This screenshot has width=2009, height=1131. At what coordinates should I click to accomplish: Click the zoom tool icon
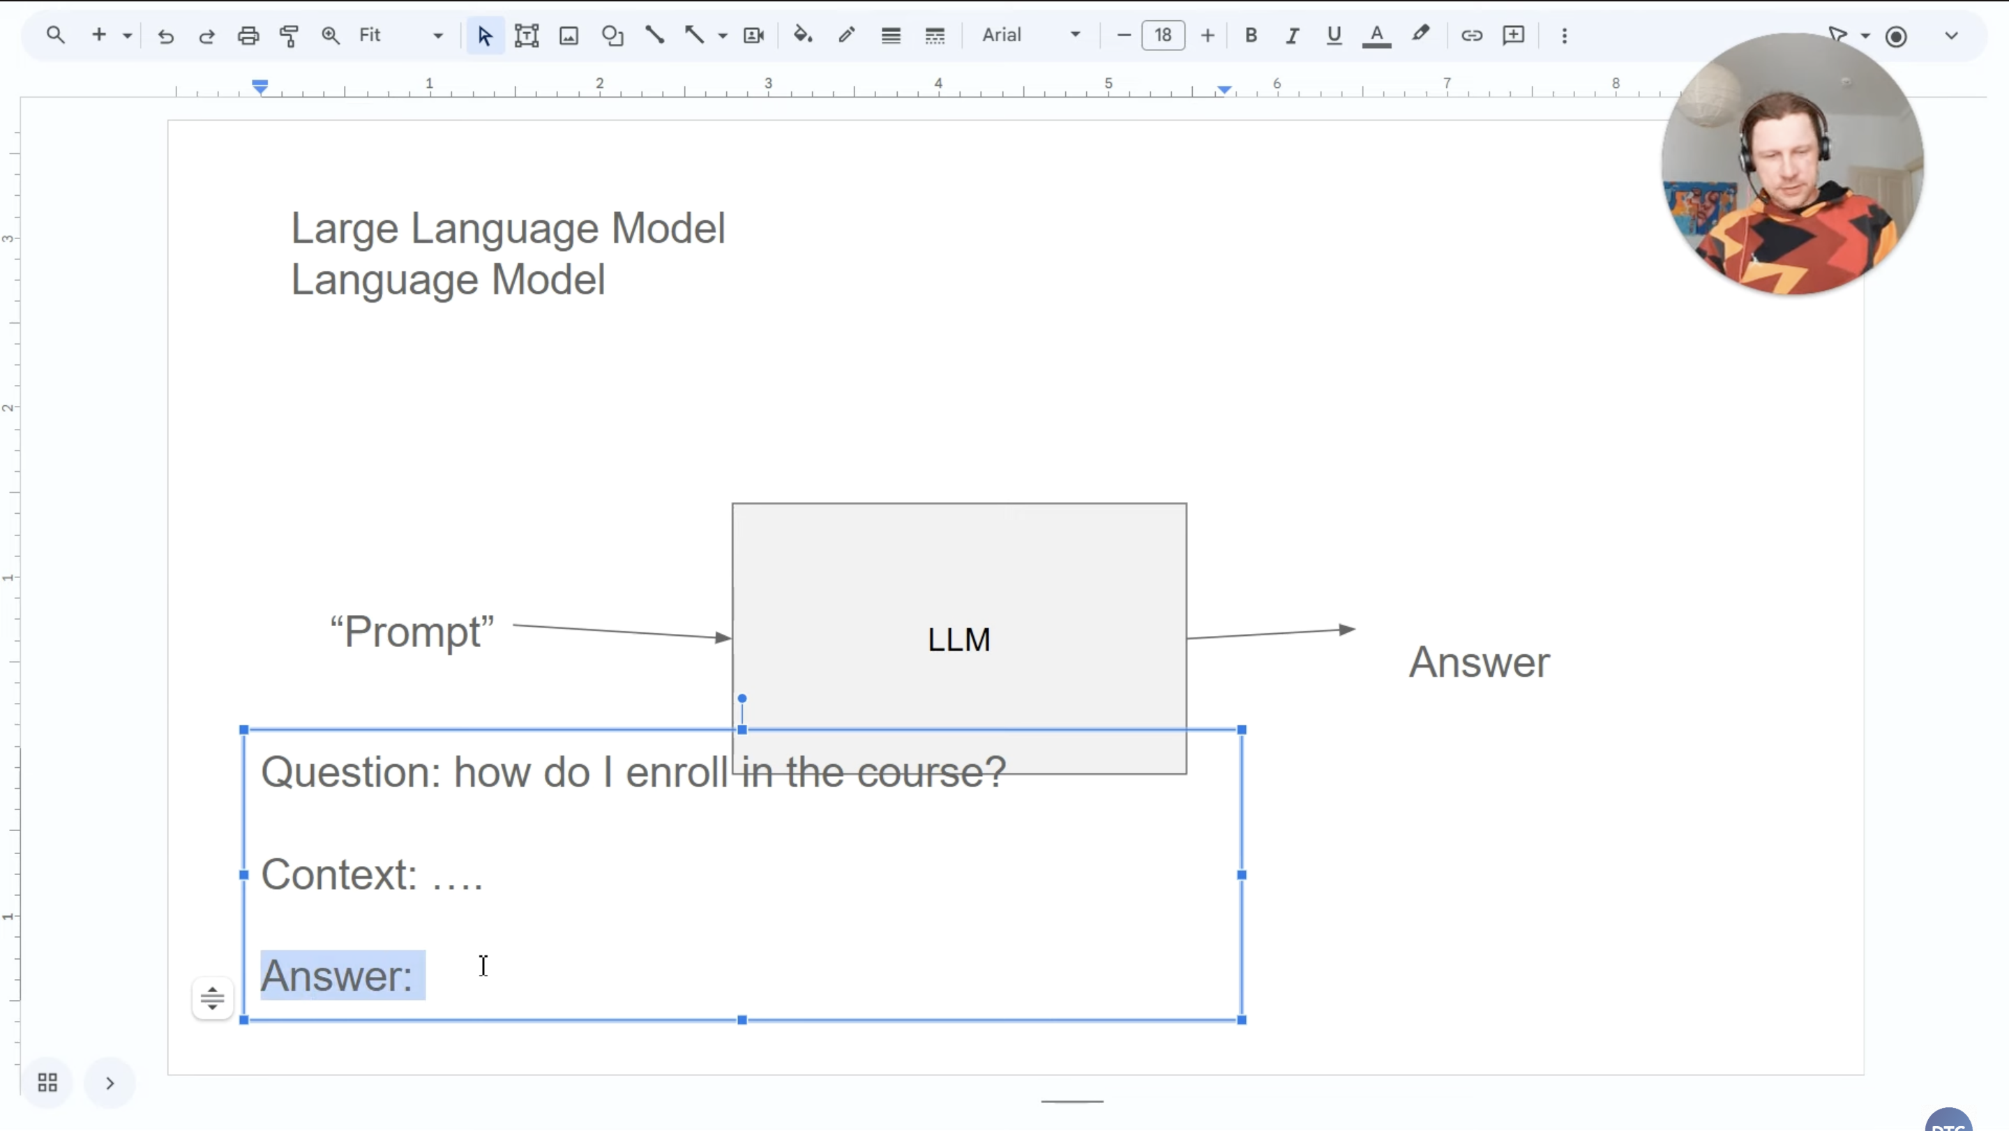(331, 36)
